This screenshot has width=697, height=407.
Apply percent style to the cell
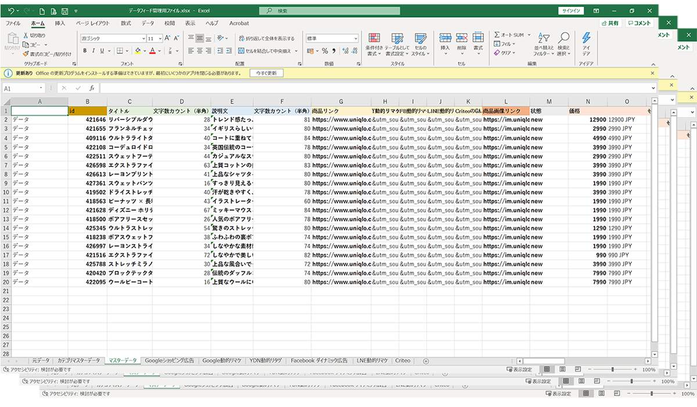click(325, 50)
